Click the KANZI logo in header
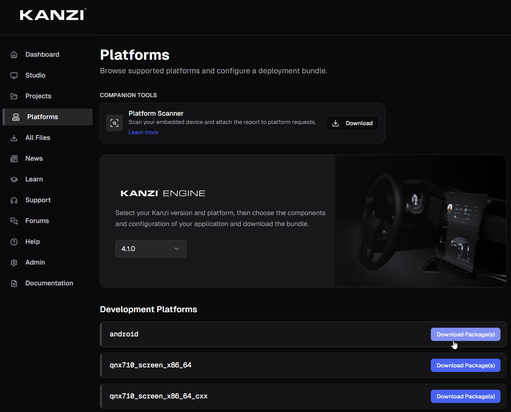The image size is (511, 412). (x=53, y=15)
